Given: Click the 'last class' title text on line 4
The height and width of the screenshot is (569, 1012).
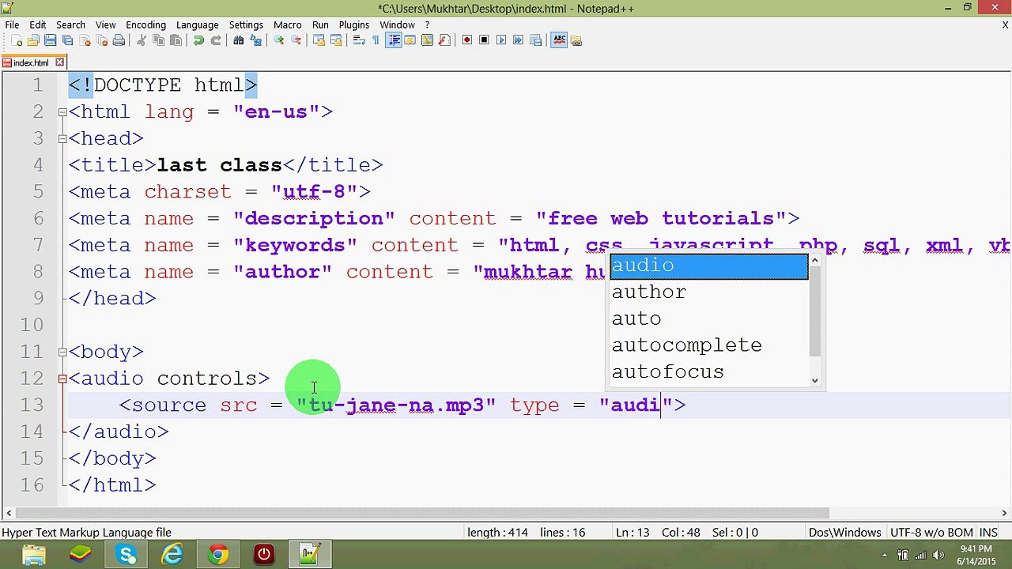Looking at the screenshot, I should [219, 165].
